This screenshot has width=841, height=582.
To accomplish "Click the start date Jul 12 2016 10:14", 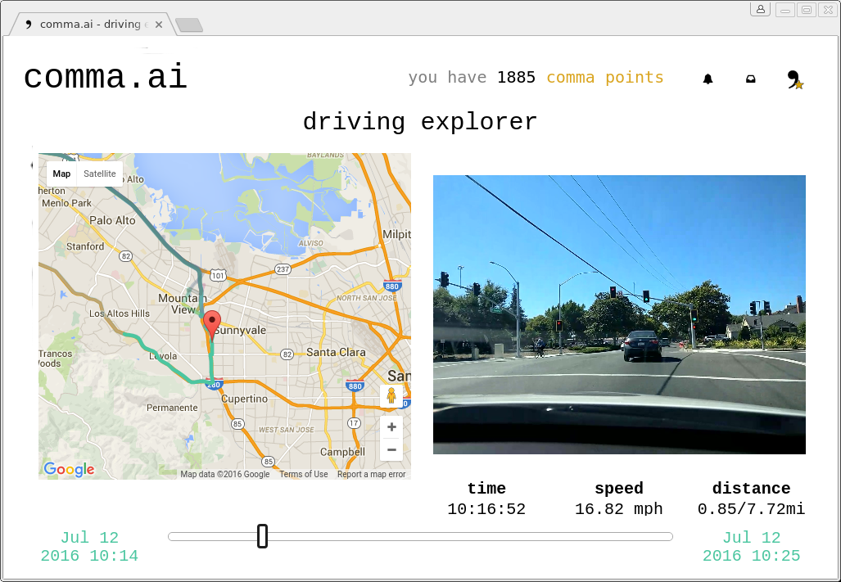I will pyautogui.click(x=89, y=547).
